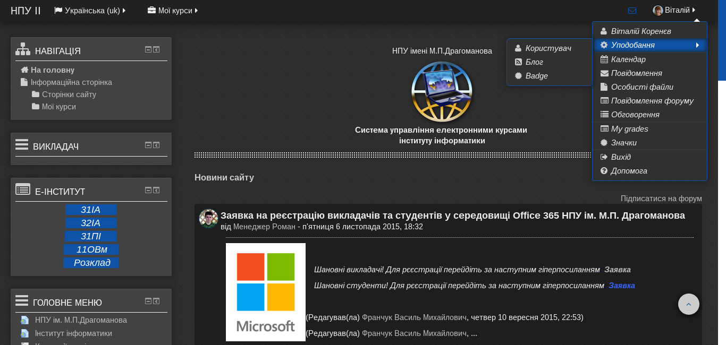
Task: Click the gear icon next to Уподобання
Action: [604, 45]
